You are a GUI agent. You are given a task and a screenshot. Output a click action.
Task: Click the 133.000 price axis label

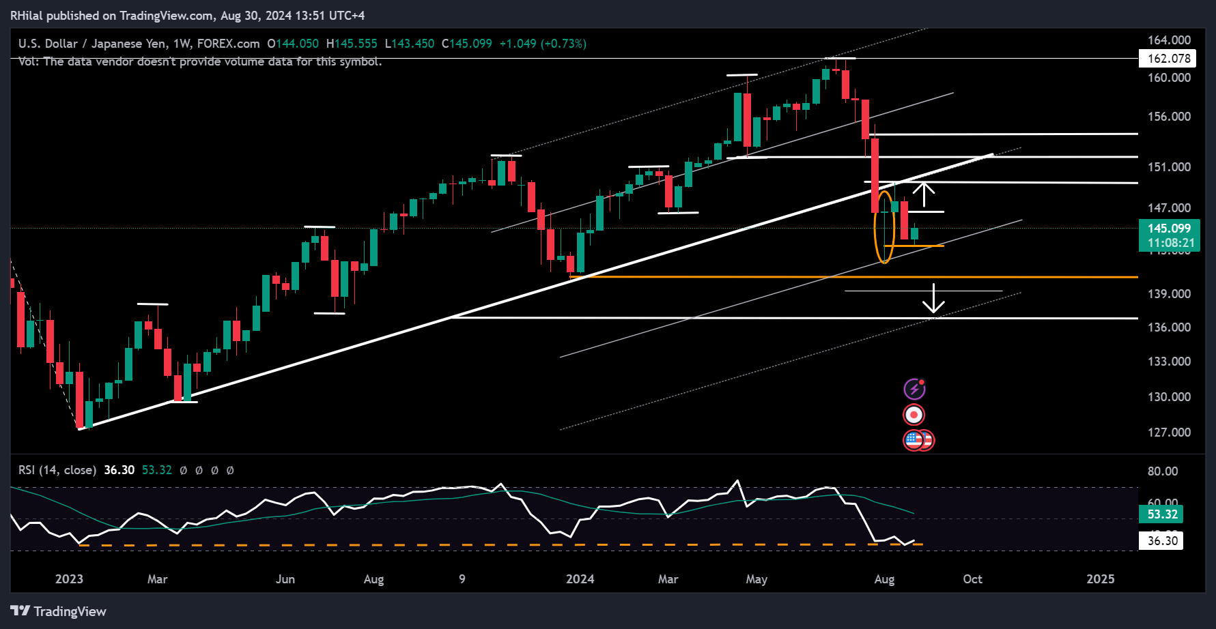point(1169,362)
